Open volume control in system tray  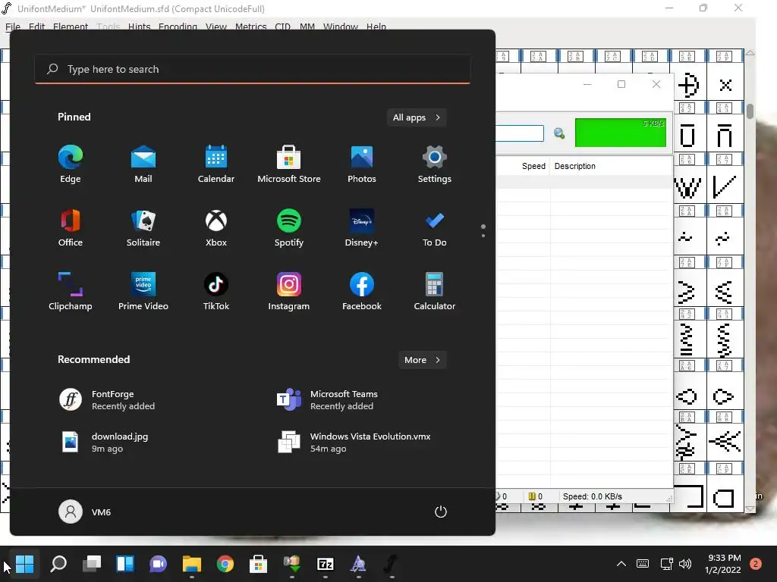click(685, 564)
